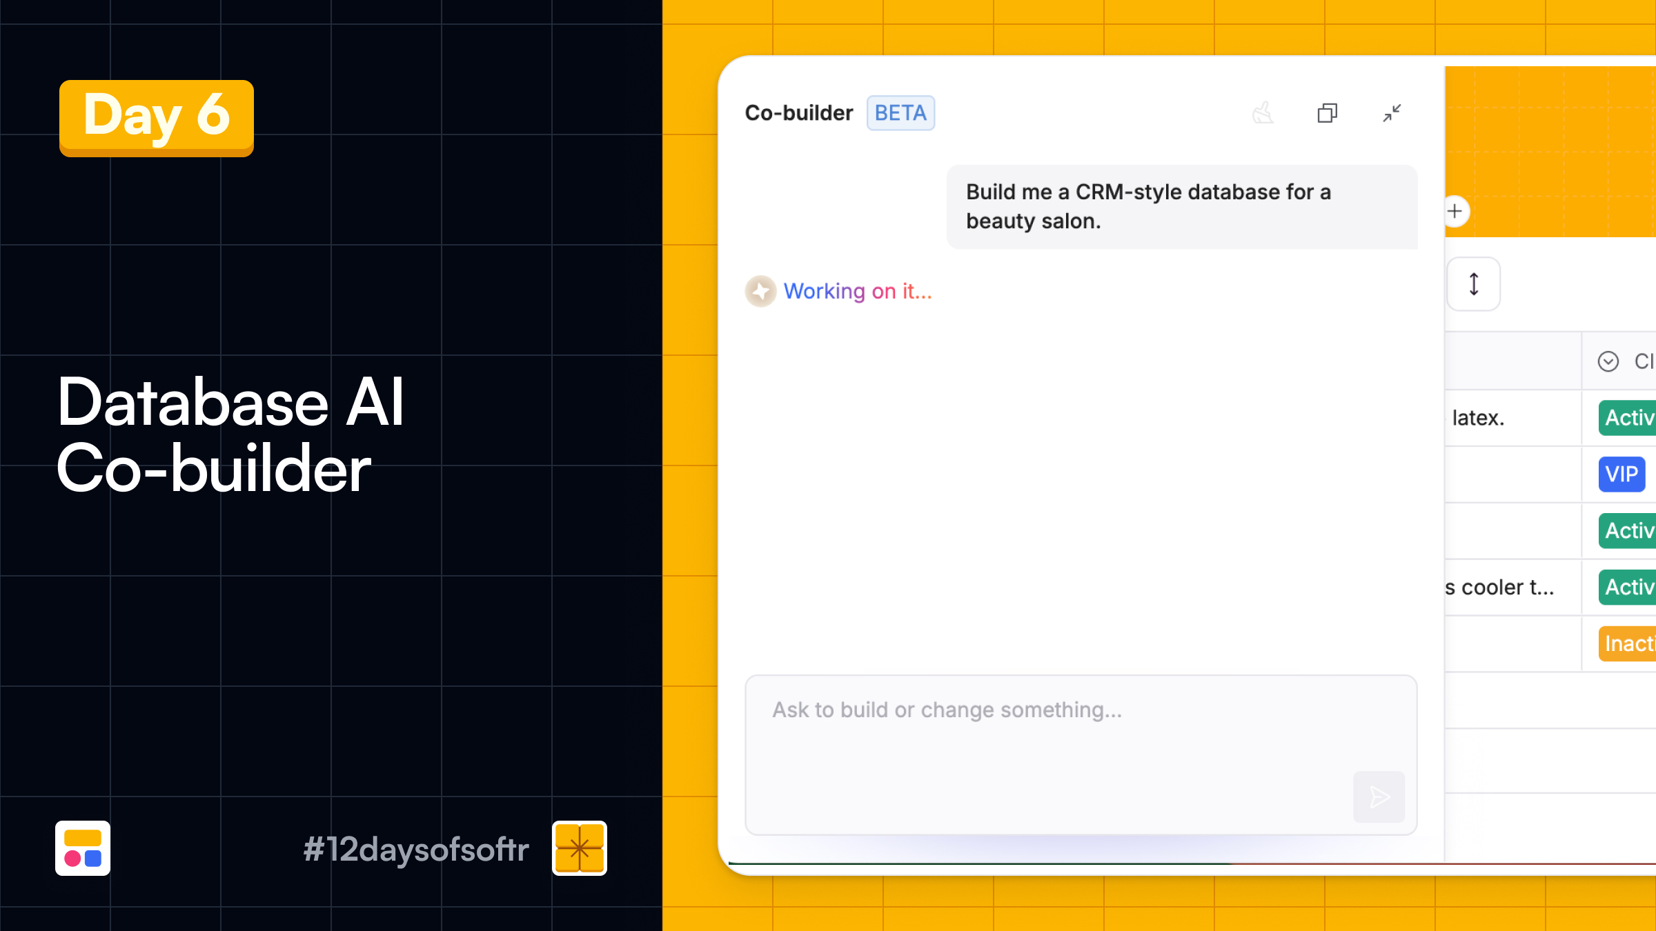
Task: Click the send message arrow button
Action: [1379, 797]
